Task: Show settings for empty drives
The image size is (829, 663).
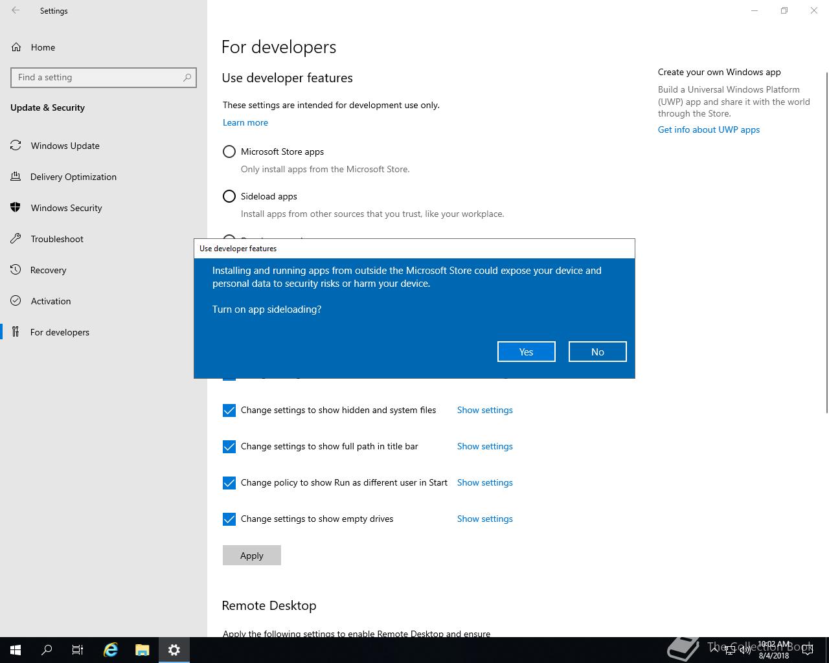Action: pos(485,519)
